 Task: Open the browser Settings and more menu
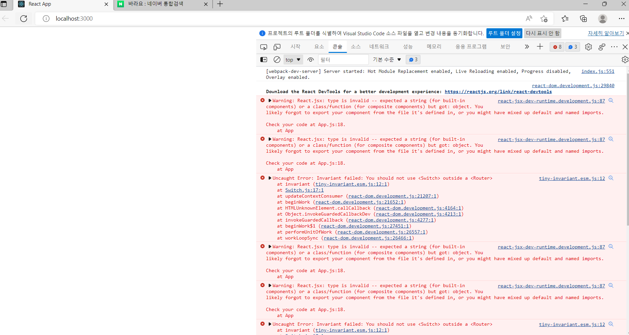(621, 19)
